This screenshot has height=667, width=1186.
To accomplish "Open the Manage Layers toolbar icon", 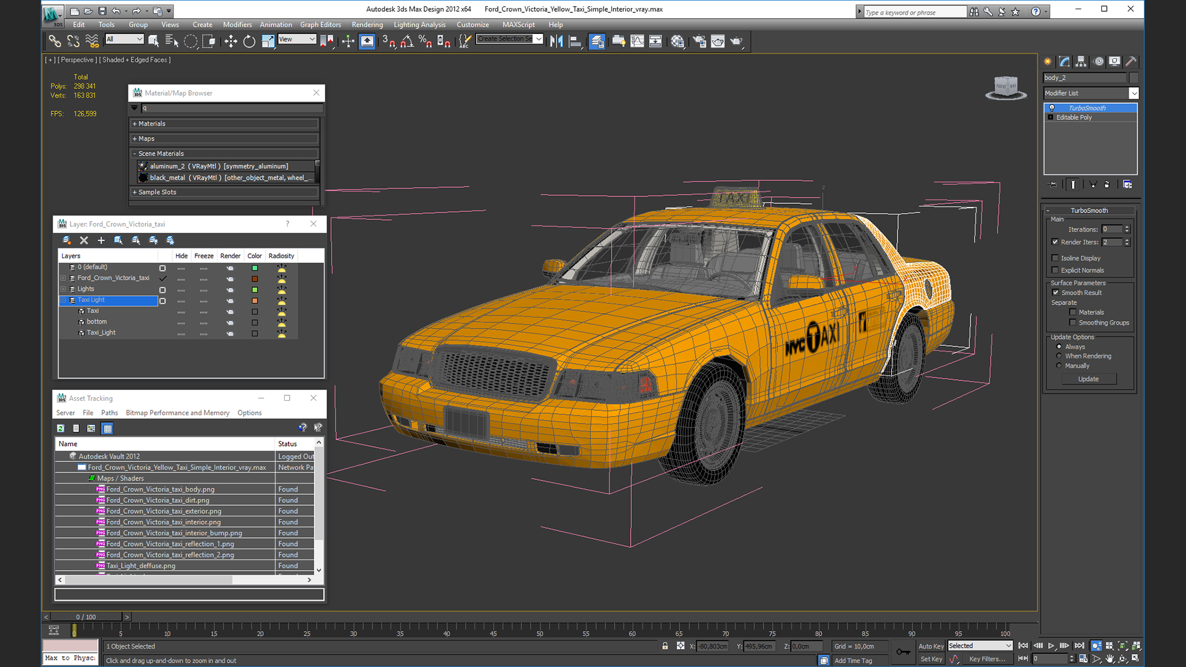I will click(597, 41).
